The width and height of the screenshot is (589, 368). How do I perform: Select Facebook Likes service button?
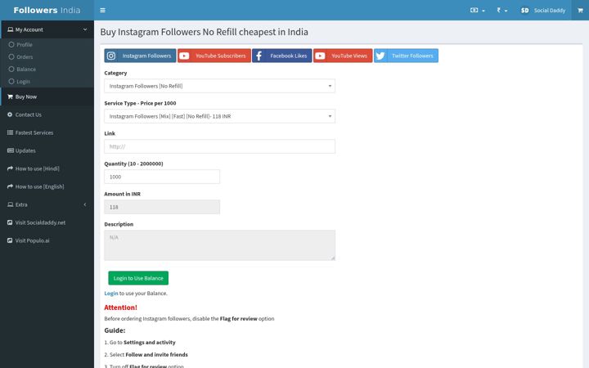(281, 56)
